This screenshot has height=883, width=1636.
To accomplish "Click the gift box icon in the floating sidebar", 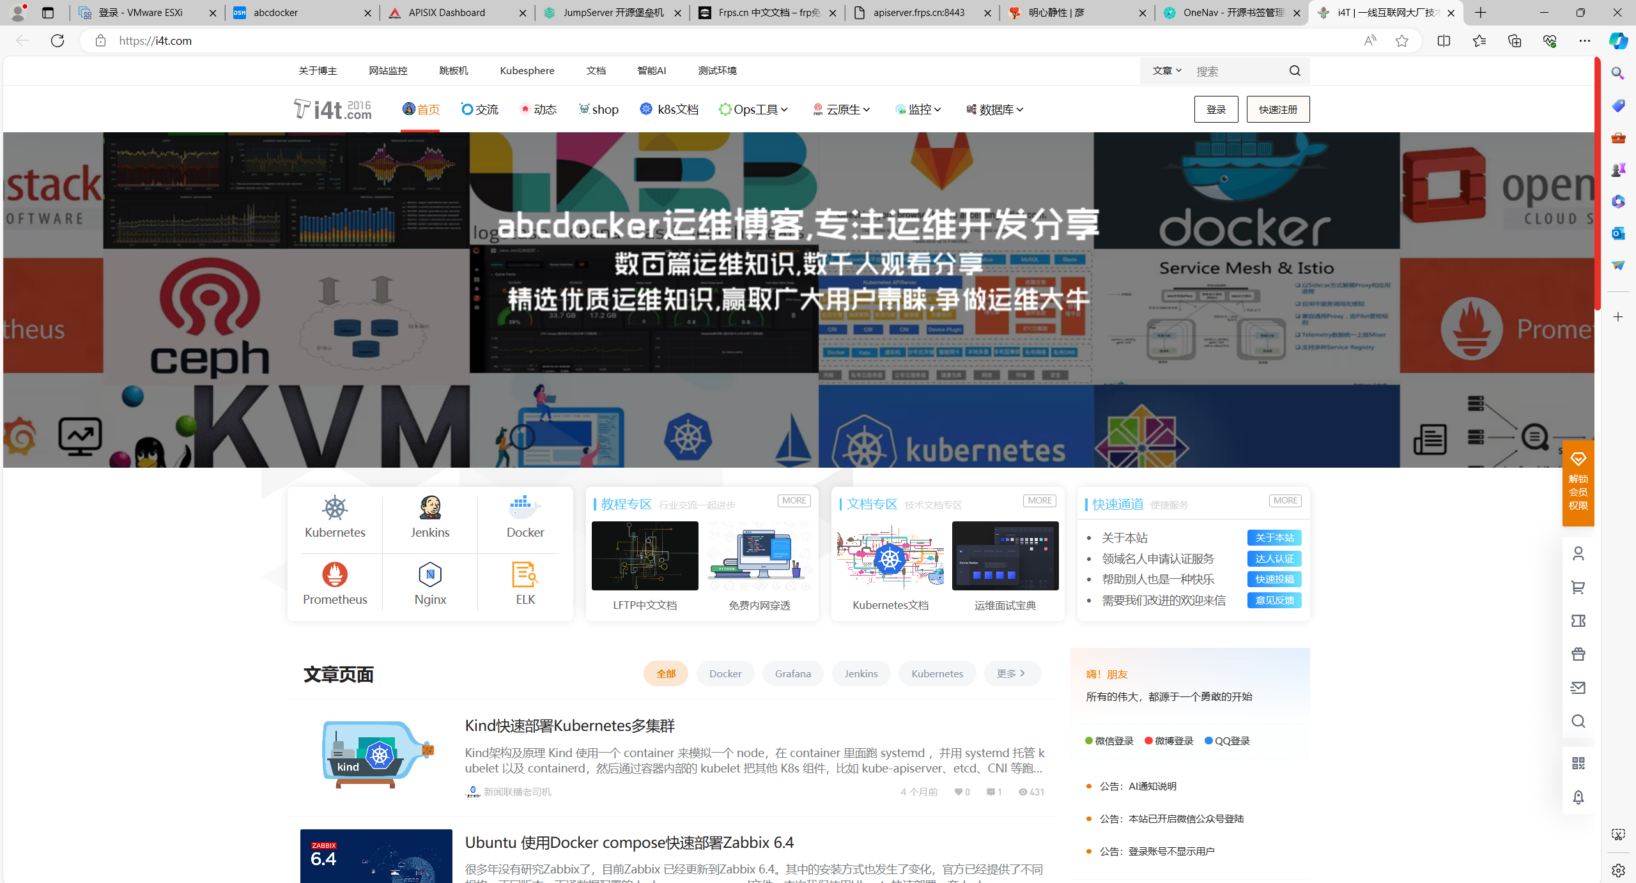I will (1578, 654).
